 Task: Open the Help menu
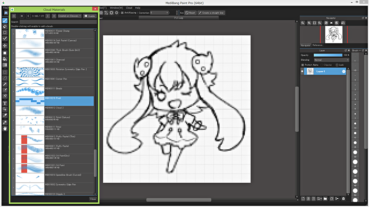click(138, 8)
